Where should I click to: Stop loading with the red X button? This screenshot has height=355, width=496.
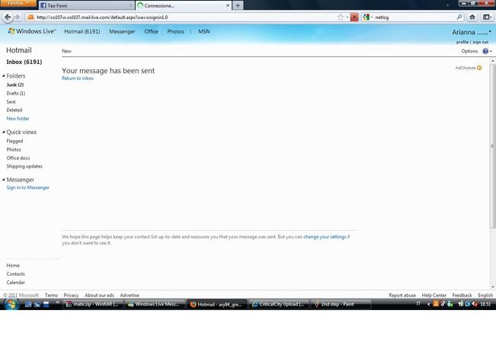[x=354, y=17]
